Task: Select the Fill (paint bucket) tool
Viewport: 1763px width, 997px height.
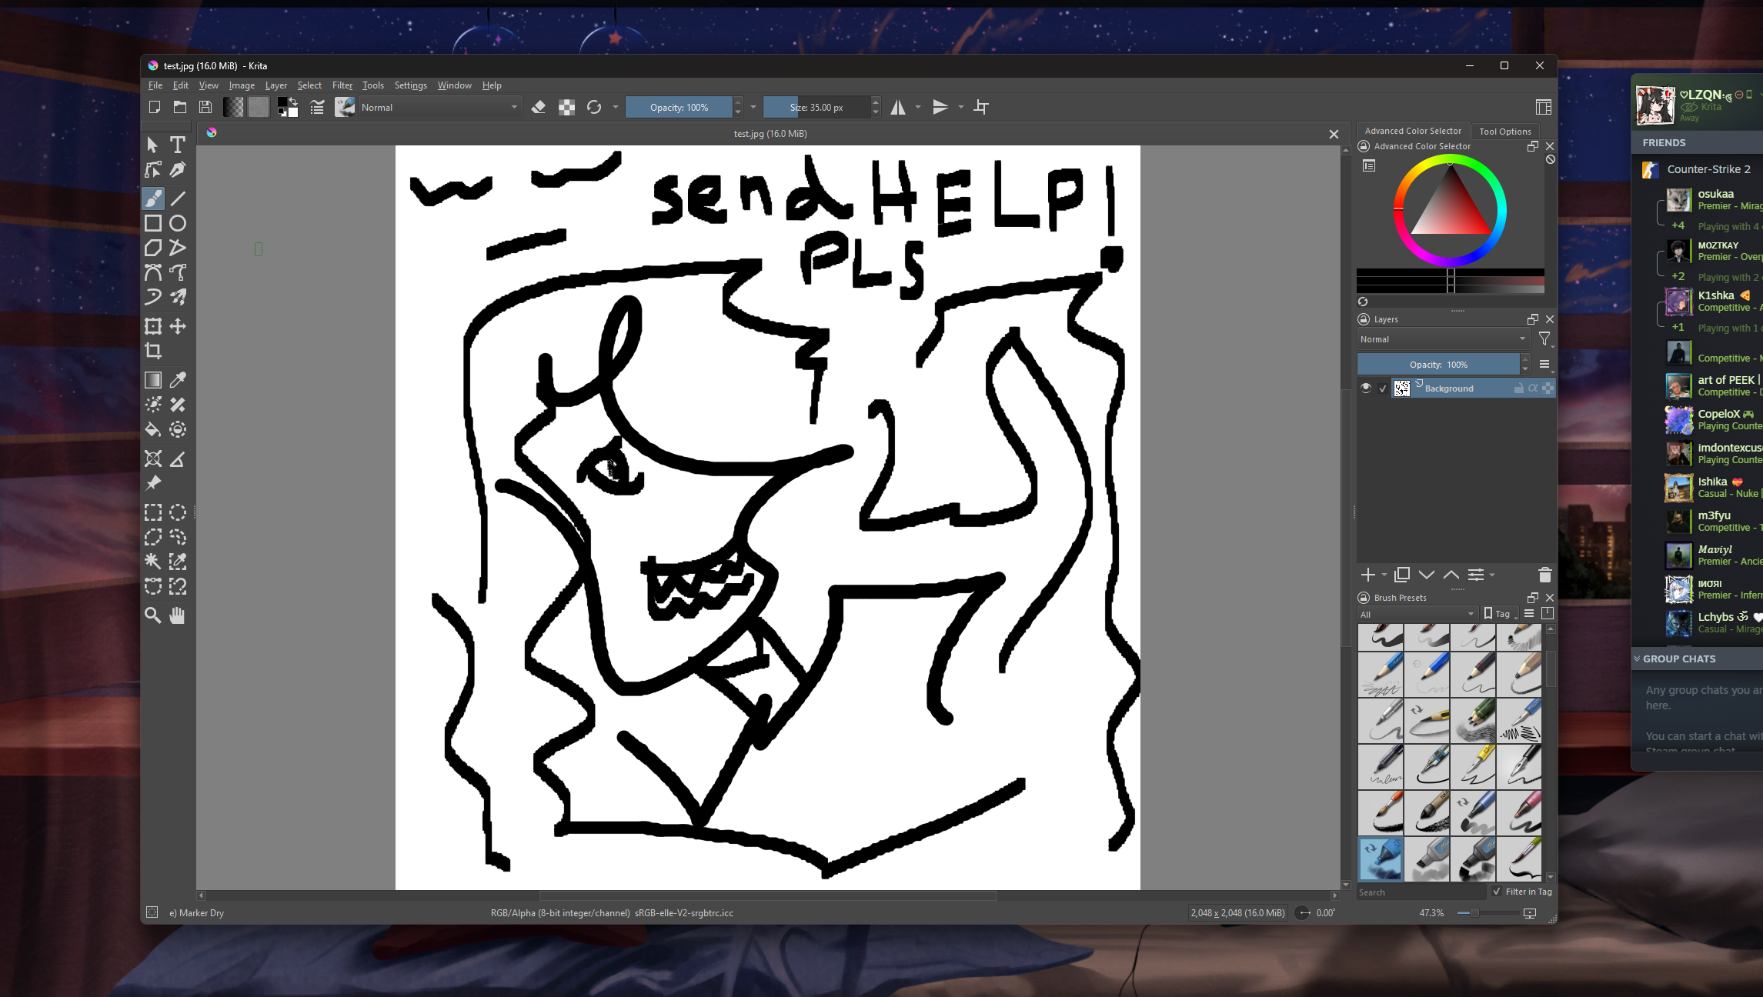Action: [x=153, y=429]
